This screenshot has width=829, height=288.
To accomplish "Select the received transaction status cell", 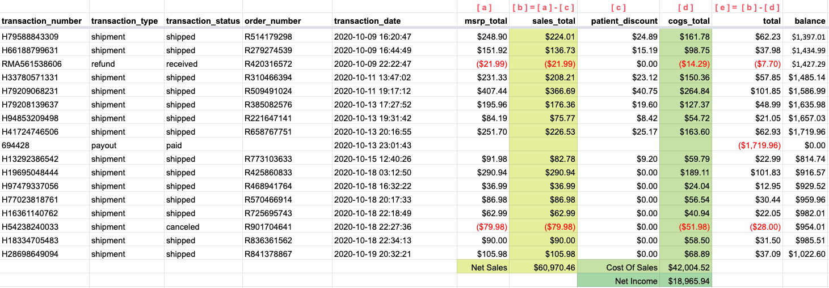I will point(203,64).
